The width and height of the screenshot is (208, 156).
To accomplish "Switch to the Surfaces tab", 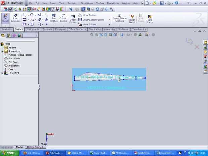I will pyautogui.click(x=123, y=29).
